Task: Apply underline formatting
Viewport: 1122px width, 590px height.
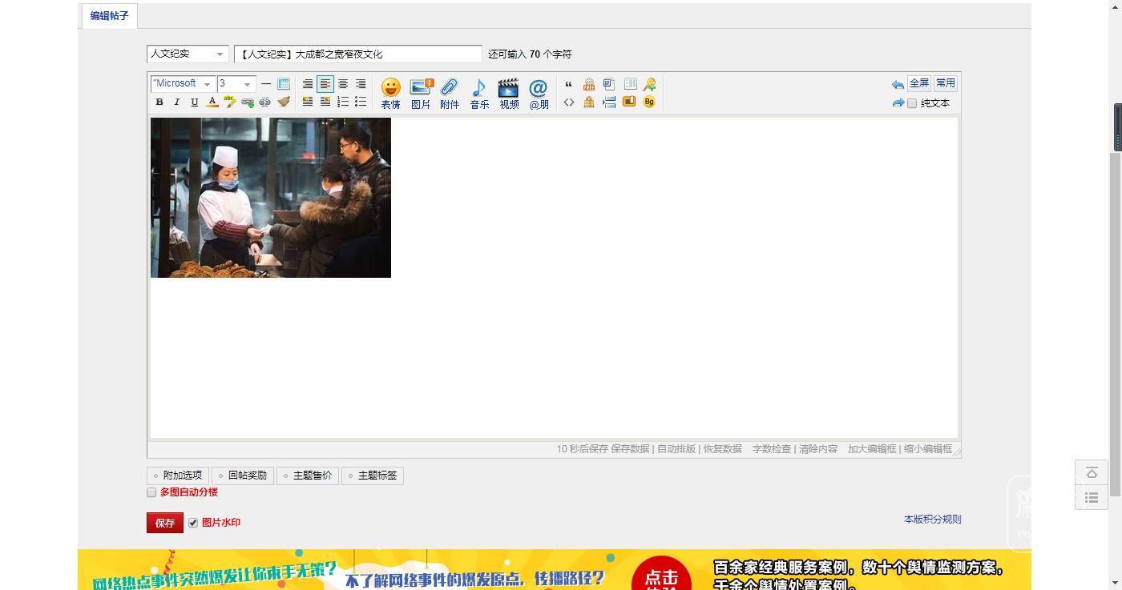Action: click(194, 102)
